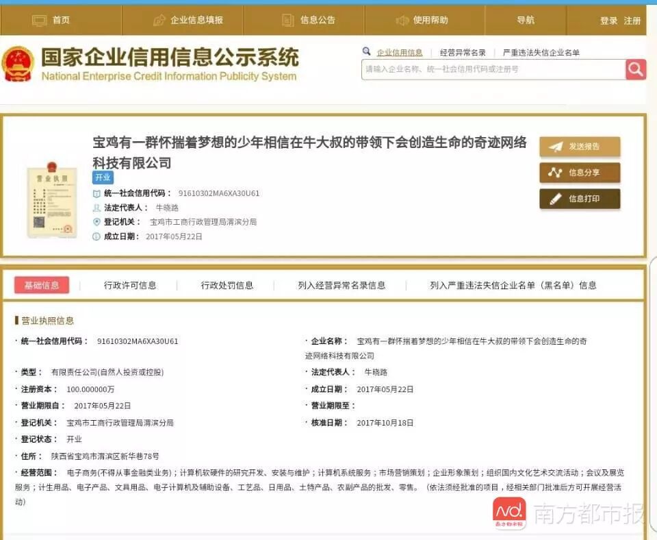The height and width of the screenshot is (540, 657).
Task: Click 有限责任公司(自然人投资或控股) type value
Action: click(x=107, y=372)
